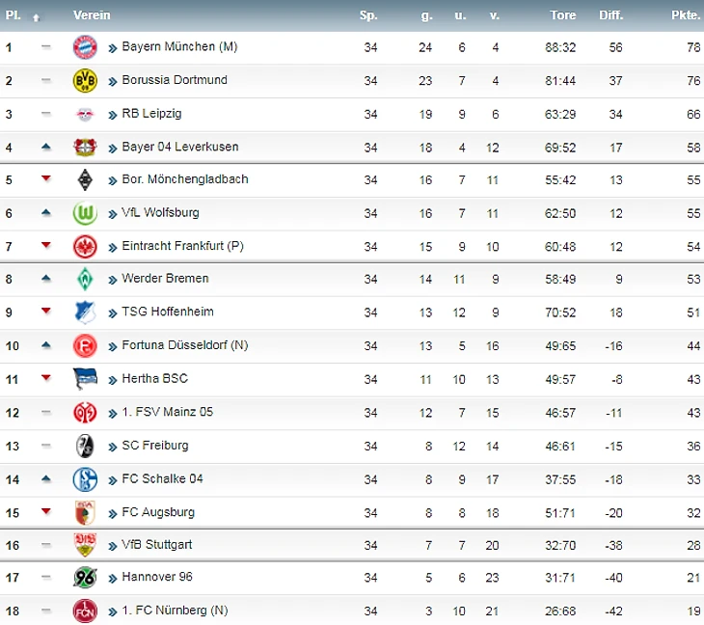Click the red down-trend arrow beside FC Augsburg
704x625 pixels.
click(x=45, y=510)
